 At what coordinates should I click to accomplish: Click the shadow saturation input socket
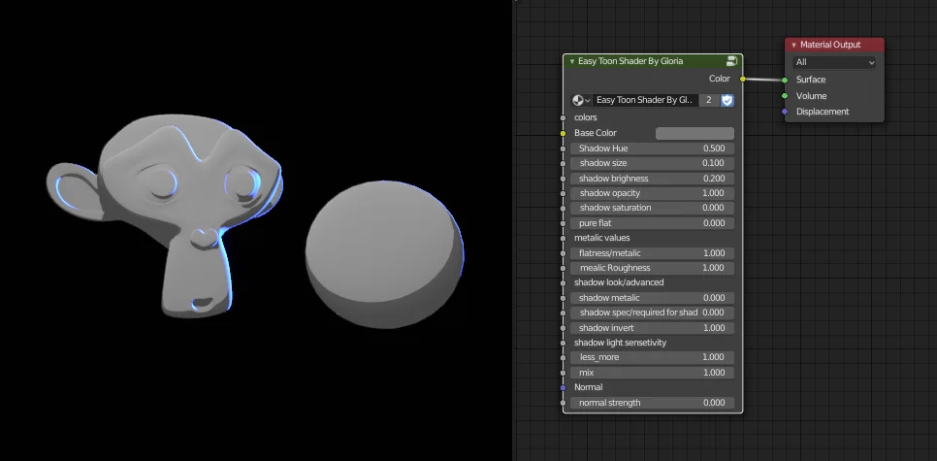click(x=563, y=208)
